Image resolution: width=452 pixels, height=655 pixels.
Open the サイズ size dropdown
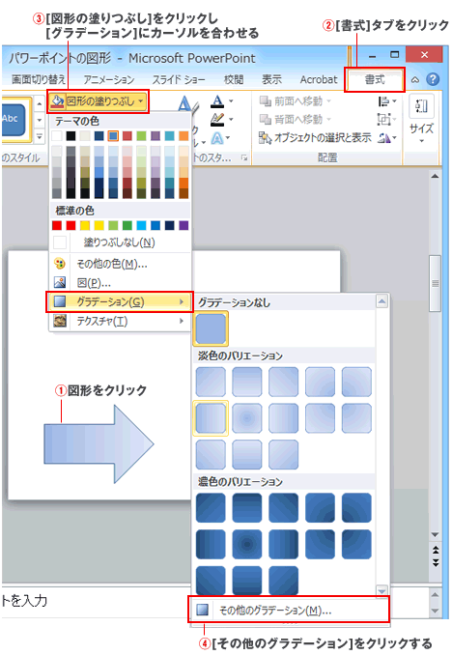click(x=421, y=119)
